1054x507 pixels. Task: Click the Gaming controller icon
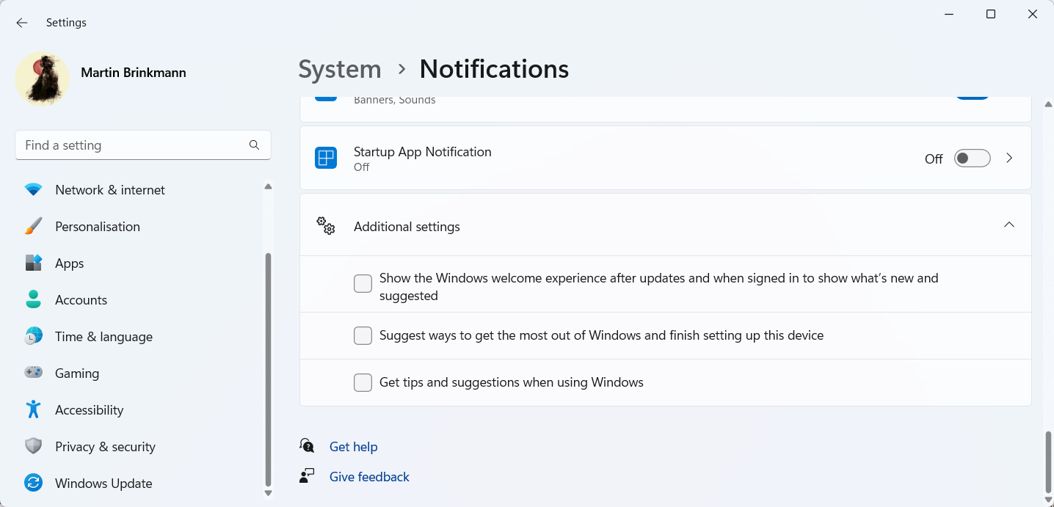pos(34,373)
